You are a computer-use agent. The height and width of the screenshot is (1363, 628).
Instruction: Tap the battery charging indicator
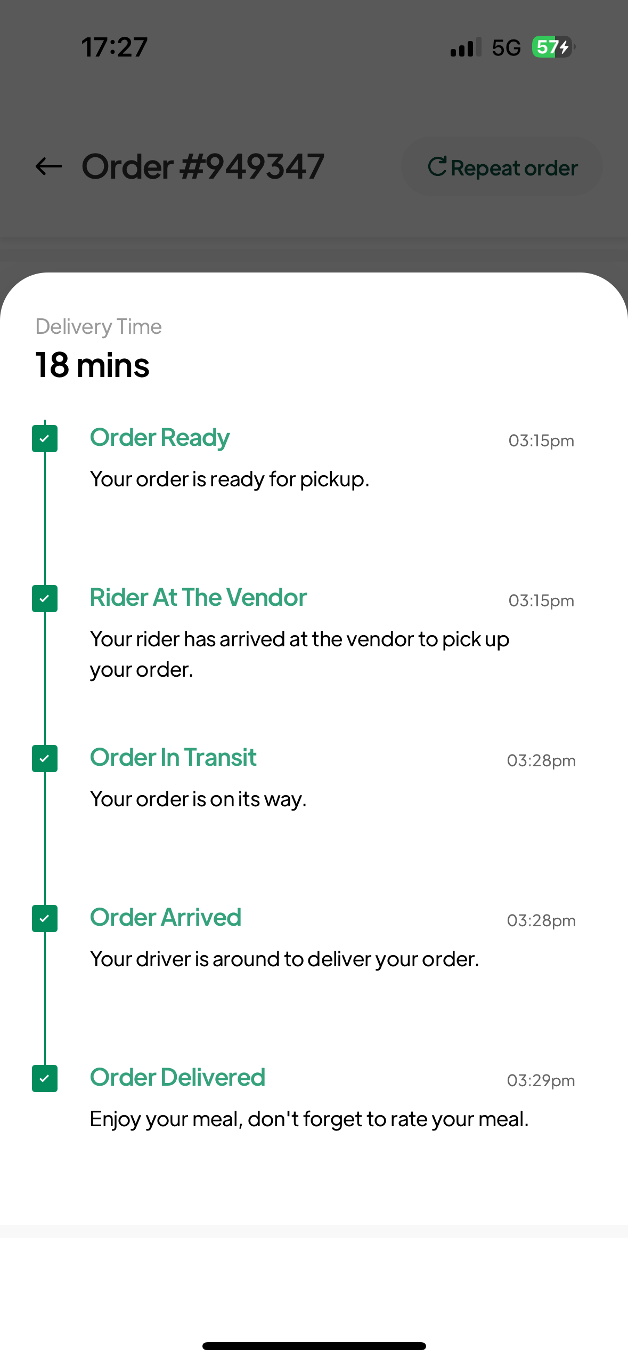point(553,47)
